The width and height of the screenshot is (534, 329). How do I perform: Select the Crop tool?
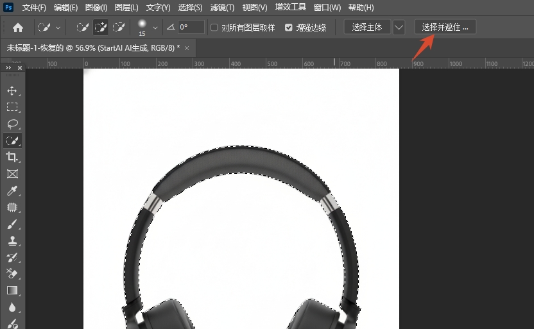(12, 157)
